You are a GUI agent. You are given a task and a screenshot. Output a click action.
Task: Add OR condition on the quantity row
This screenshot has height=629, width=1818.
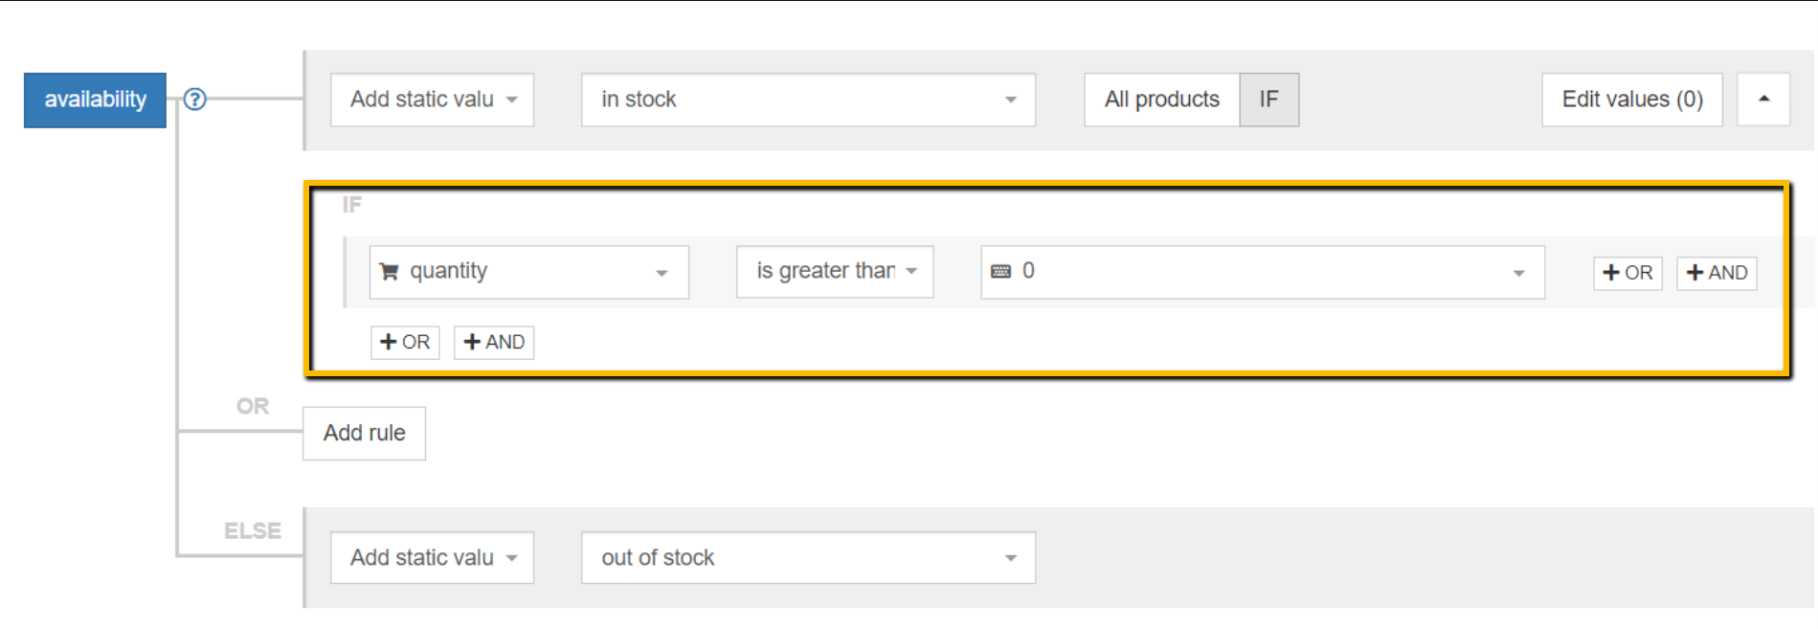[1627, 273]
